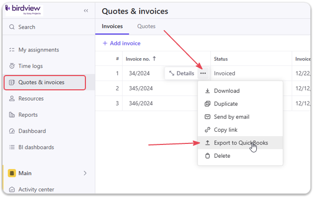Image resolution: width=313 pixels, height=197 pixels.
Task: Click the Download arrow icon
Action: [208, 91]
